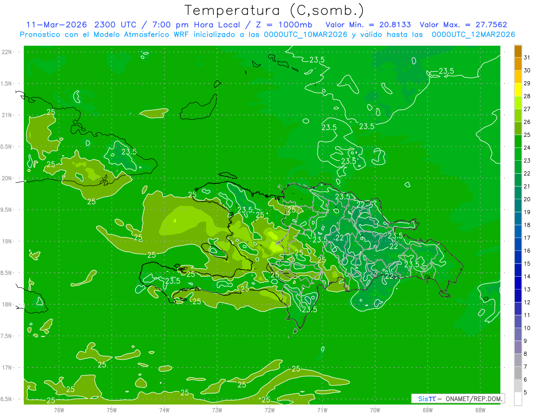The width and height of the screenshot is (539, 416).
Task: Click the purple colorbar swatch between 8 and 9
Action: click(518, 347)
